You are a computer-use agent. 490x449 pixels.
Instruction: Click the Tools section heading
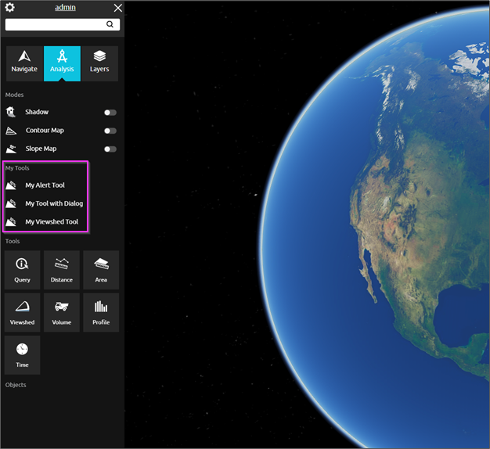(13, 241)
